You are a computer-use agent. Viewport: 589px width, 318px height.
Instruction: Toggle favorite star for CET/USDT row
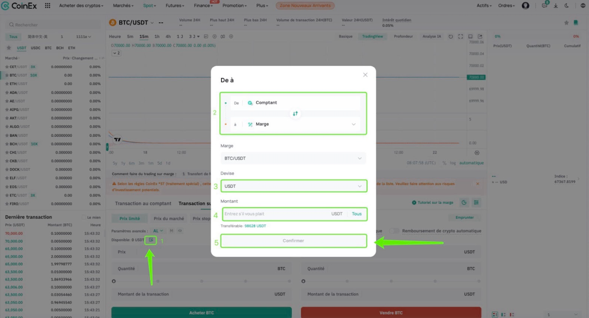pos(7,67)
